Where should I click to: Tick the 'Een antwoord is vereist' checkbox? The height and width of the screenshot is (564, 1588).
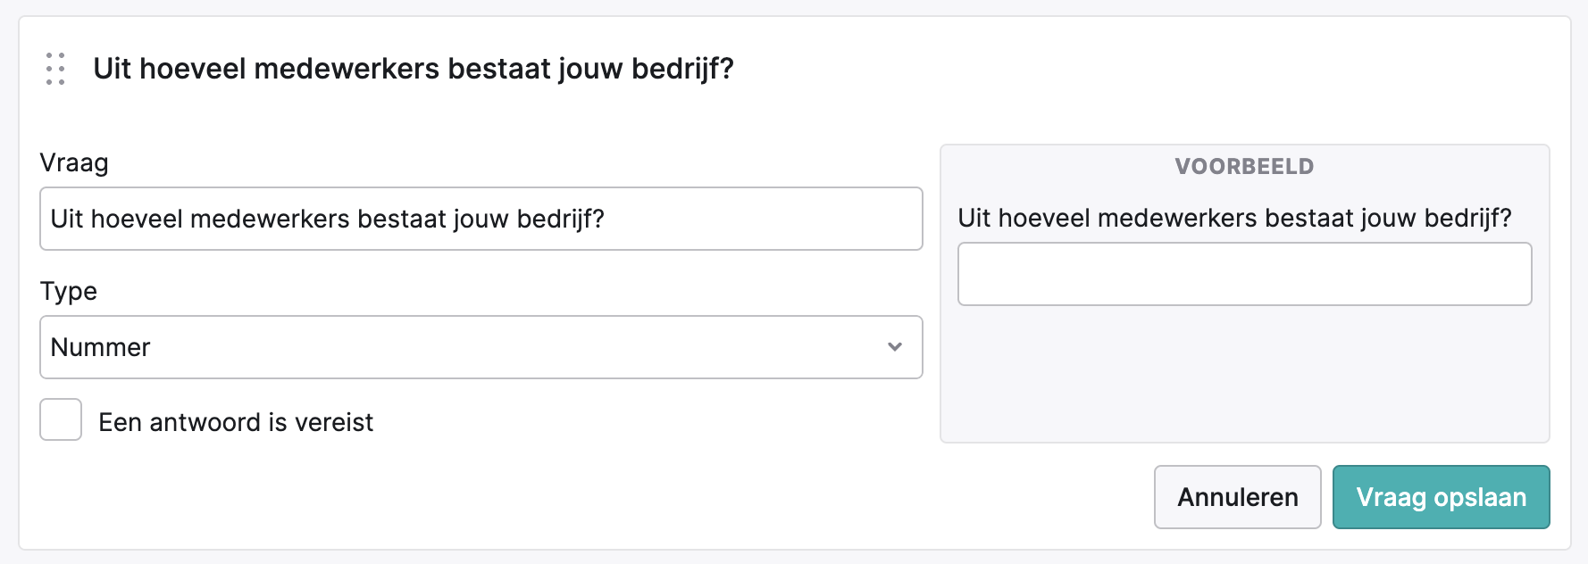pos(61,419)
